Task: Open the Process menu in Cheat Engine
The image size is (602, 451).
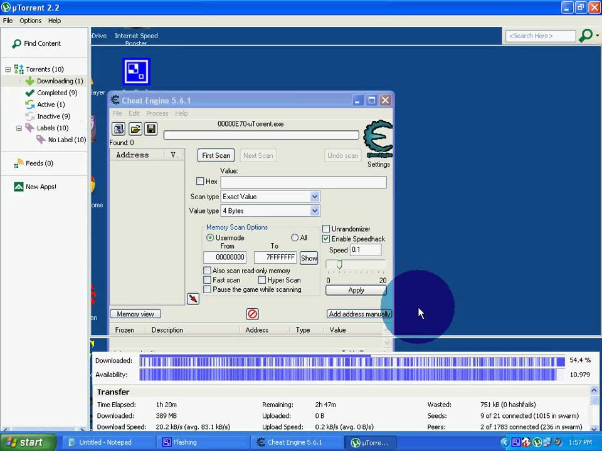Action: [x=157, y=113]
